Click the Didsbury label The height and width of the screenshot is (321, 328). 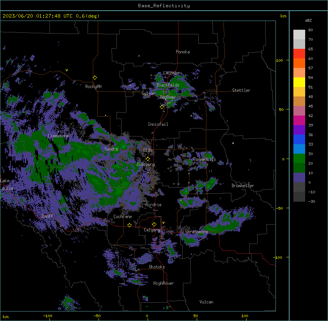[146, 164]
